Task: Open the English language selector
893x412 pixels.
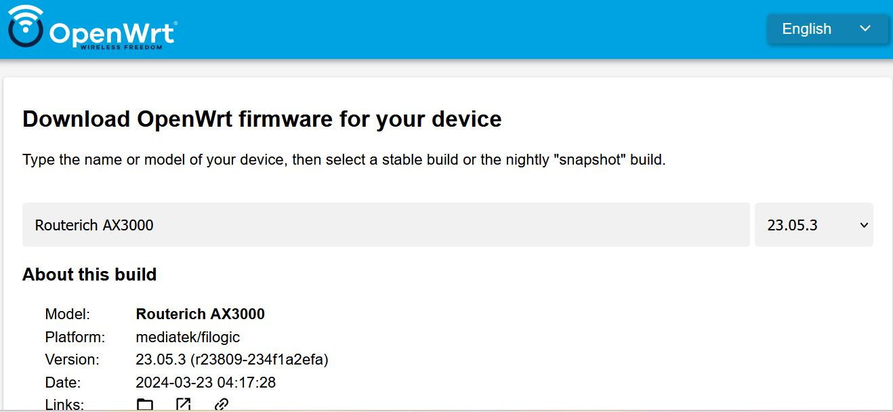Action: coord(827,29)
